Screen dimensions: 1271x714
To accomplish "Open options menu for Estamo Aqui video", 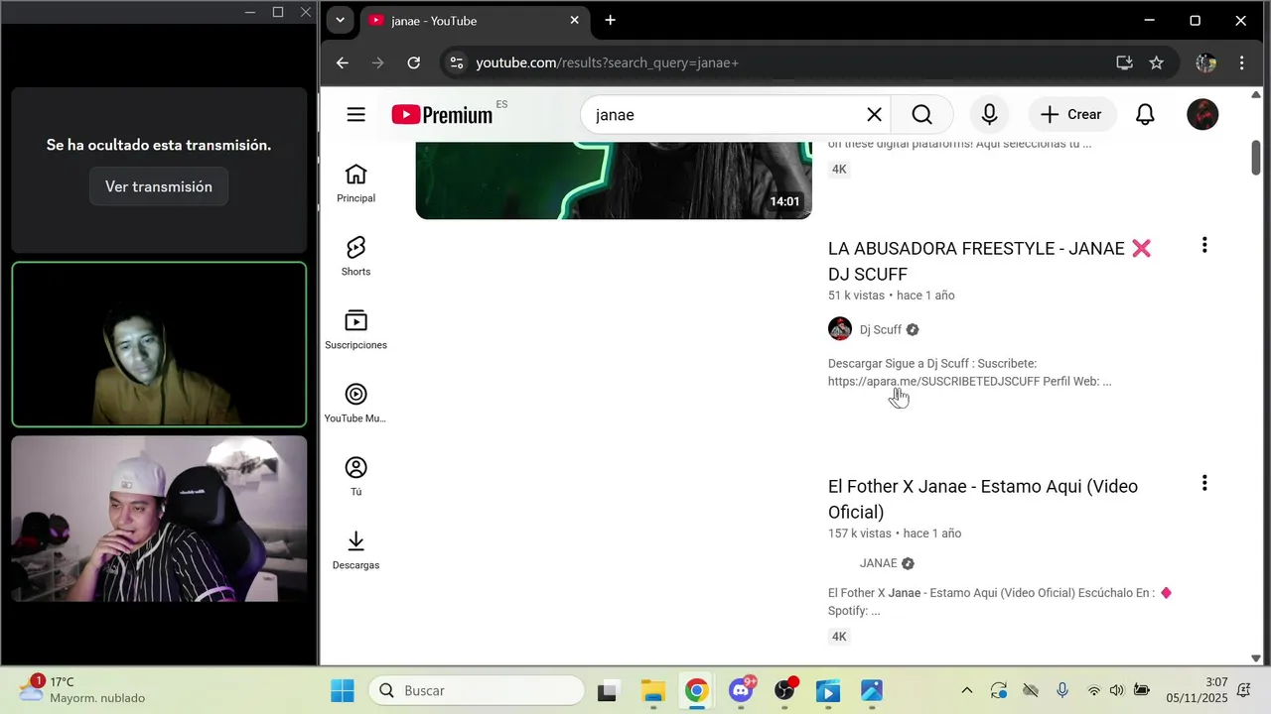I will pyautogui.click(x=1204, y=483).
